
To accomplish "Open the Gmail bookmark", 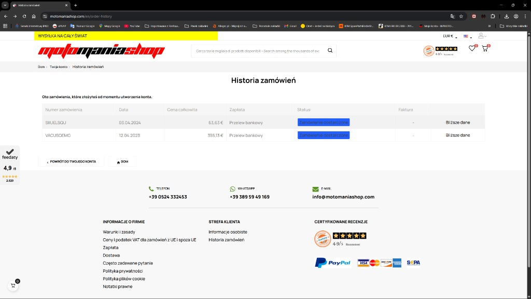I will (x=290, y=26).
